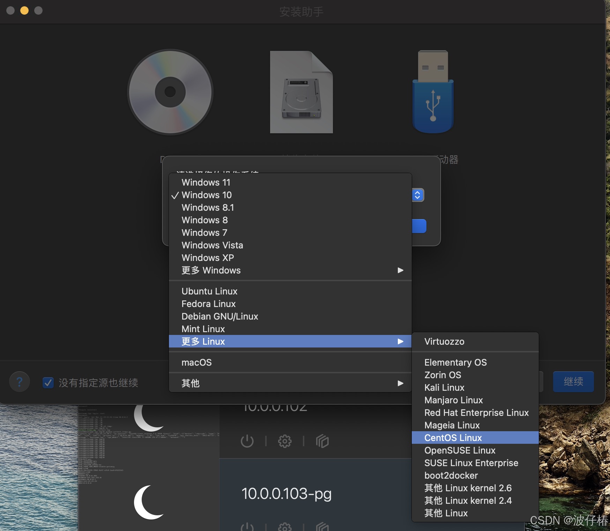The image size is (610, 531).
Task: Choose Windows 8.1 in the menu
Action: pos(290,208)
